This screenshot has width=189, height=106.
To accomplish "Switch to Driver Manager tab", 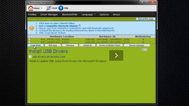I will pyautogui.click(x=49, y=14).
